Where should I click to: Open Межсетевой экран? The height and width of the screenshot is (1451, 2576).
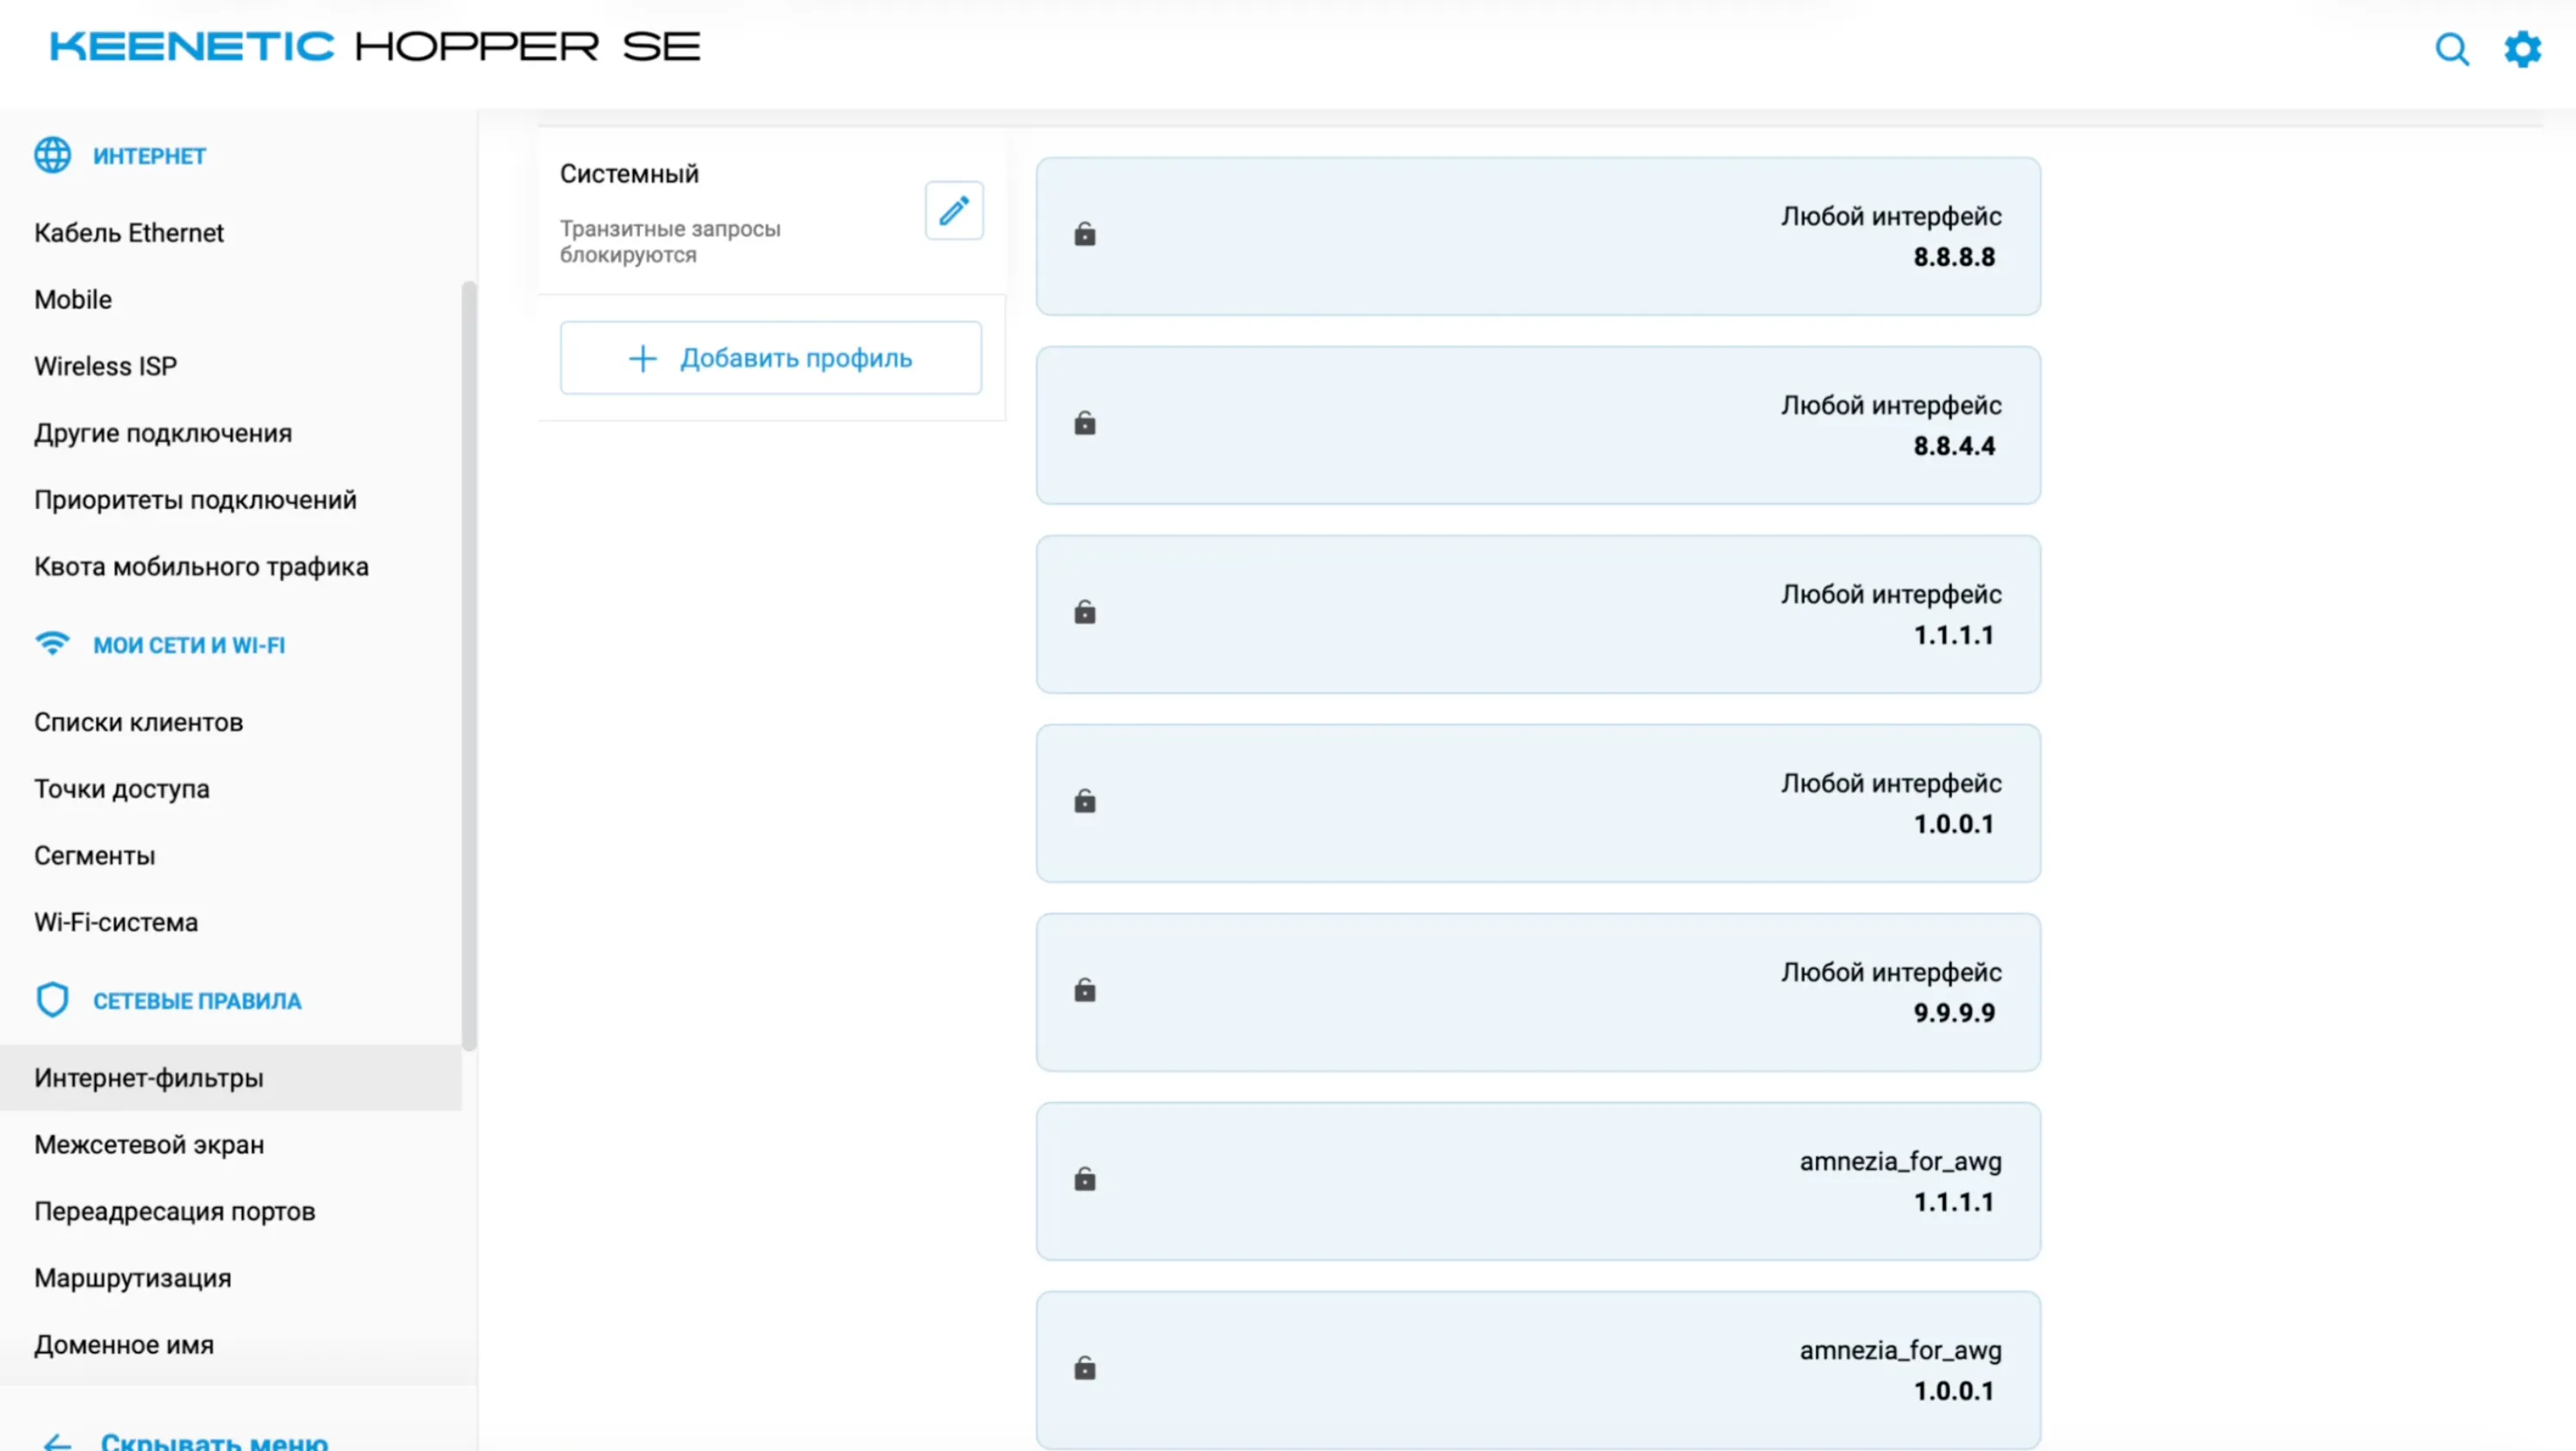[x=149, y=1145]
